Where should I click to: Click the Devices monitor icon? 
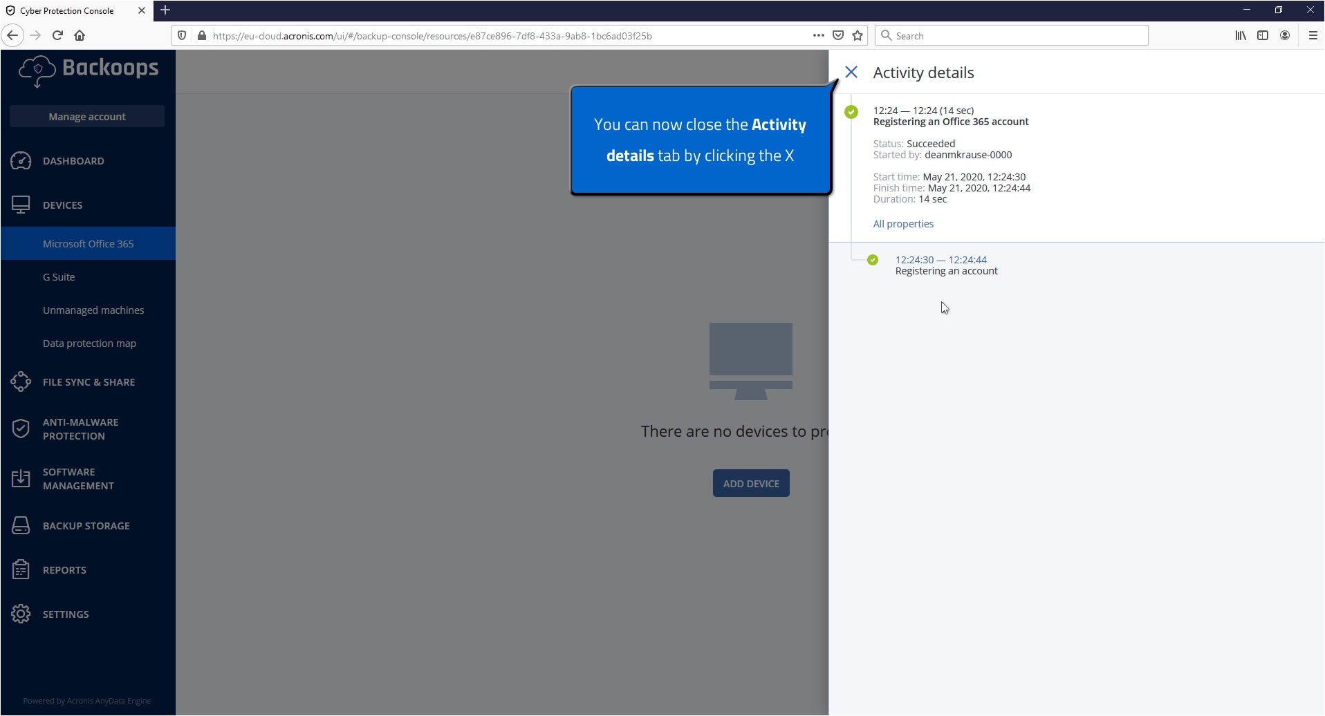[x=21, y=205]
